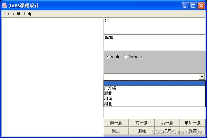
Task: Select the blank highlighted dropdown entry
Action: click(x=155, y=83)
